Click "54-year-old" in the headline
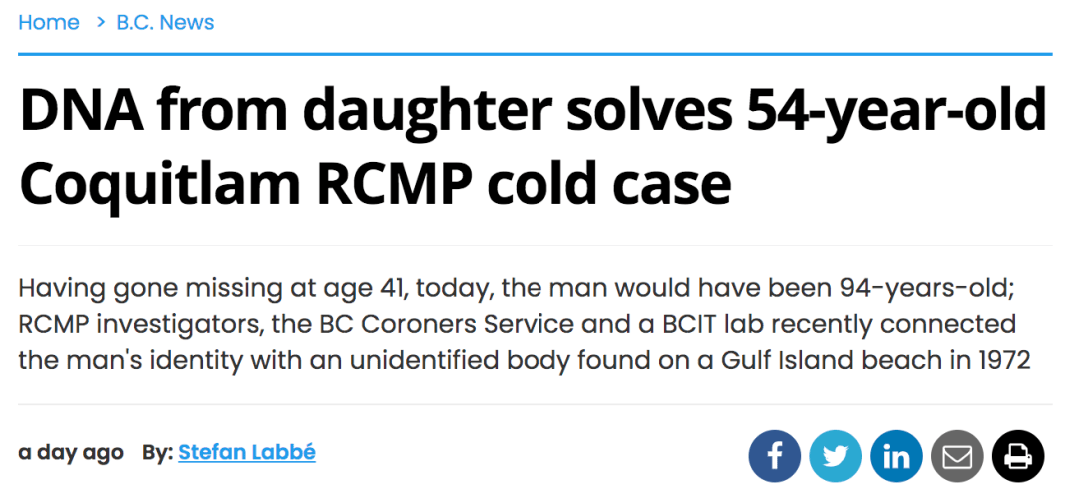The image size is (1079, 489). pos(892,114)
